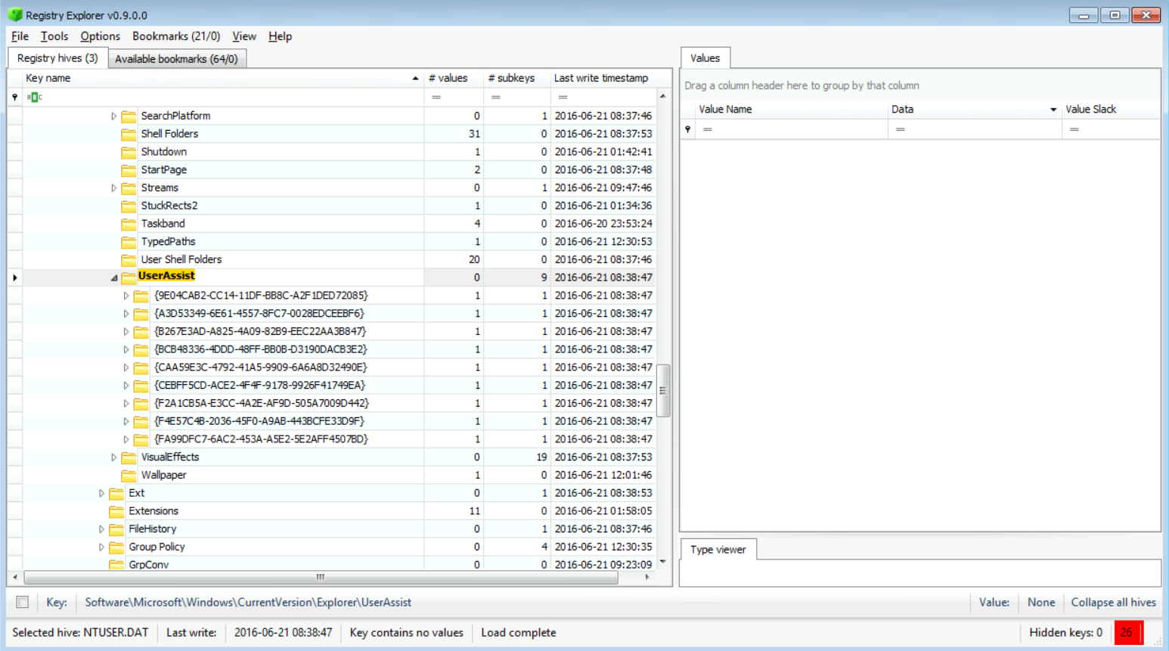1169x651 pixels.
Task: Click the Key name filter ABC icon
Action: [x=34, y=97]
